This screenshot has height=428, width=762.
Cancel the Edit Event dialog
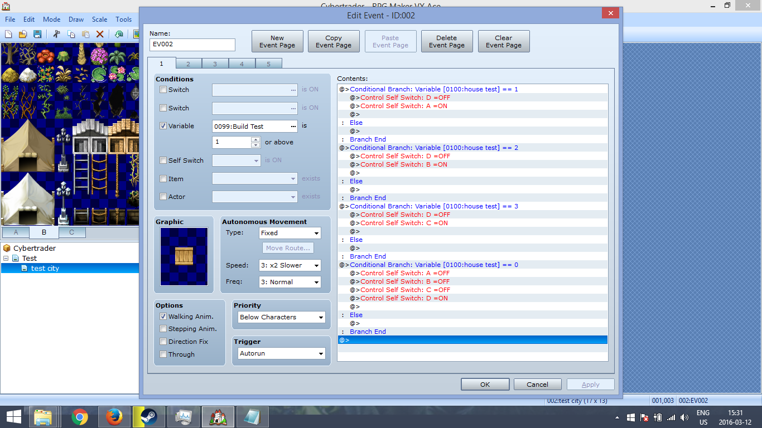coord(538,385)
